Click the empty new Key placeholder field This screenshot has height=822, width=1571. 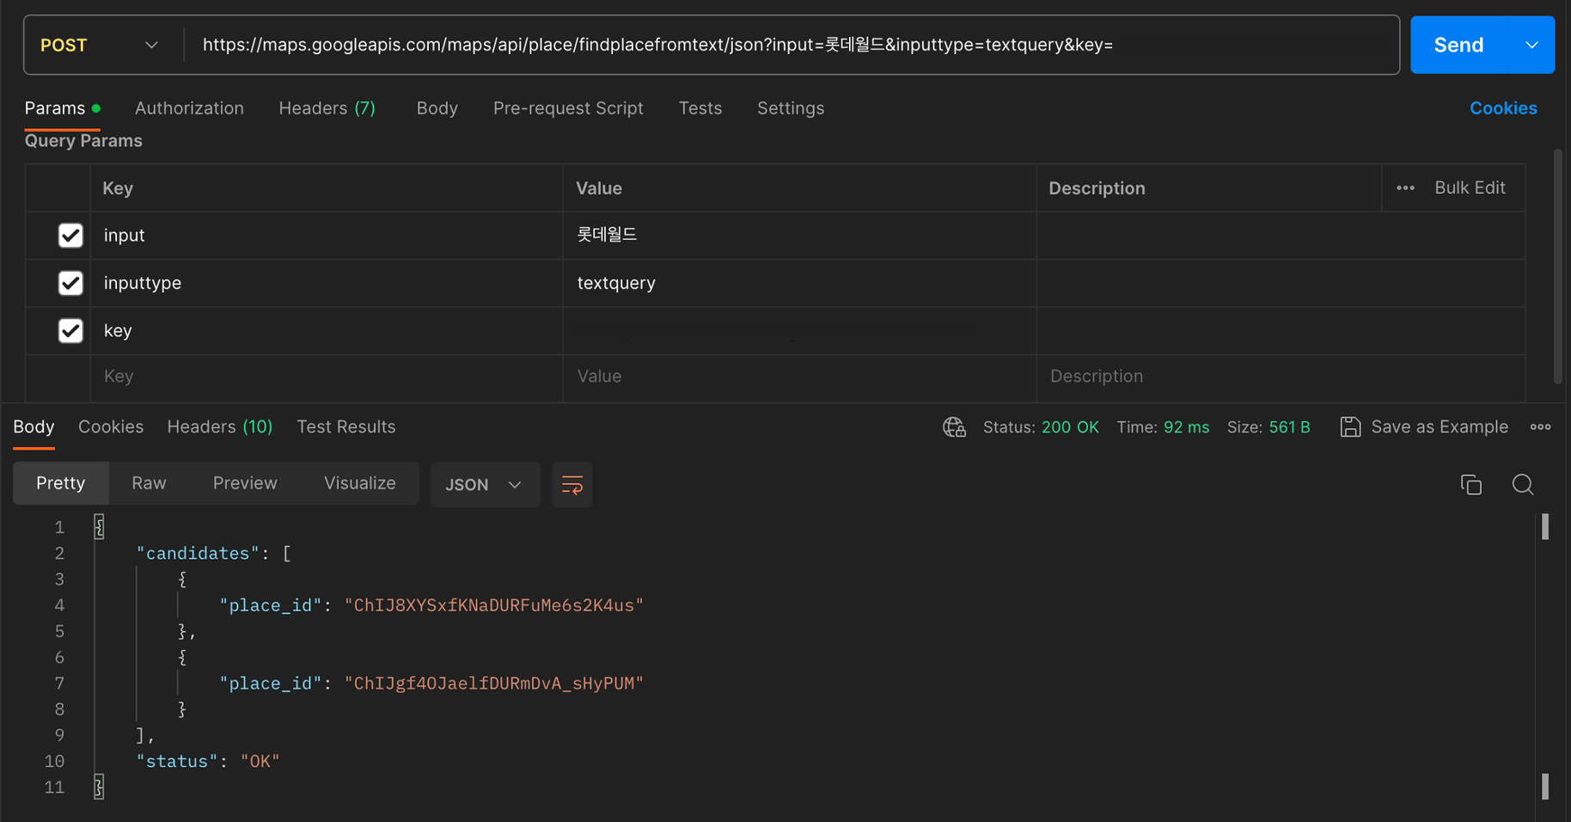coord(327,377)
